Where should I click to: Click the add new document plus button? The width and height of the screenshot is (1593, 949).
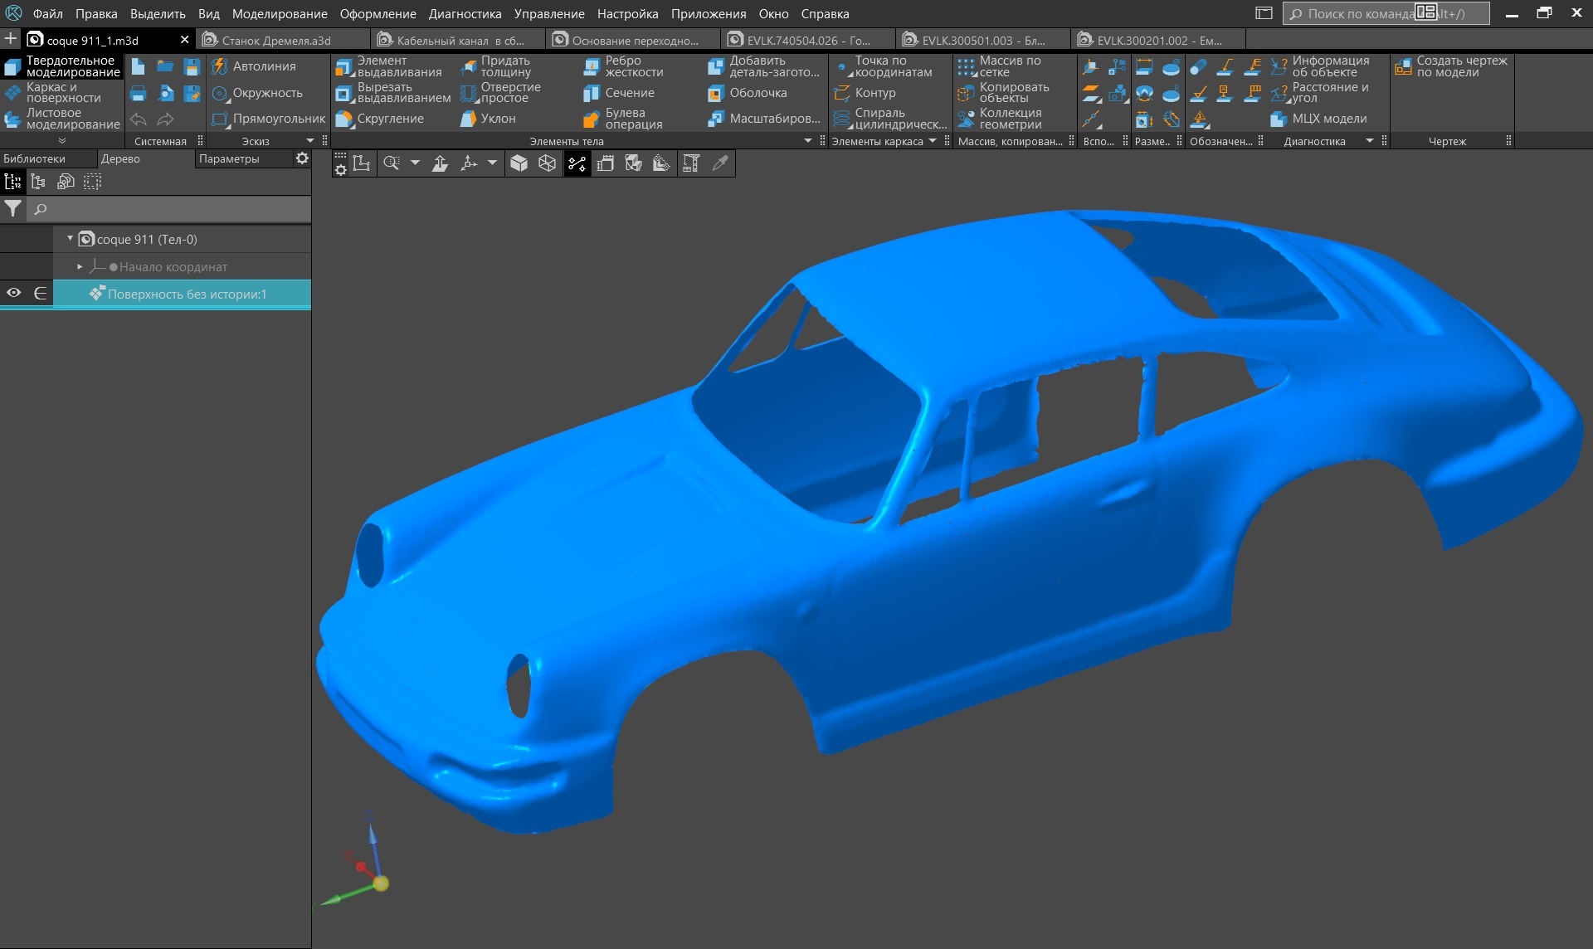point(10,39)
